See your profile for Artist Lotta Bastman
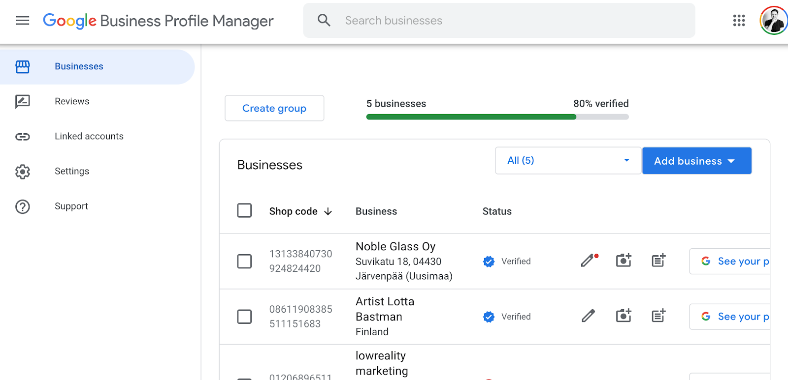This screenshot has width=788, height=380. [730, 316]
